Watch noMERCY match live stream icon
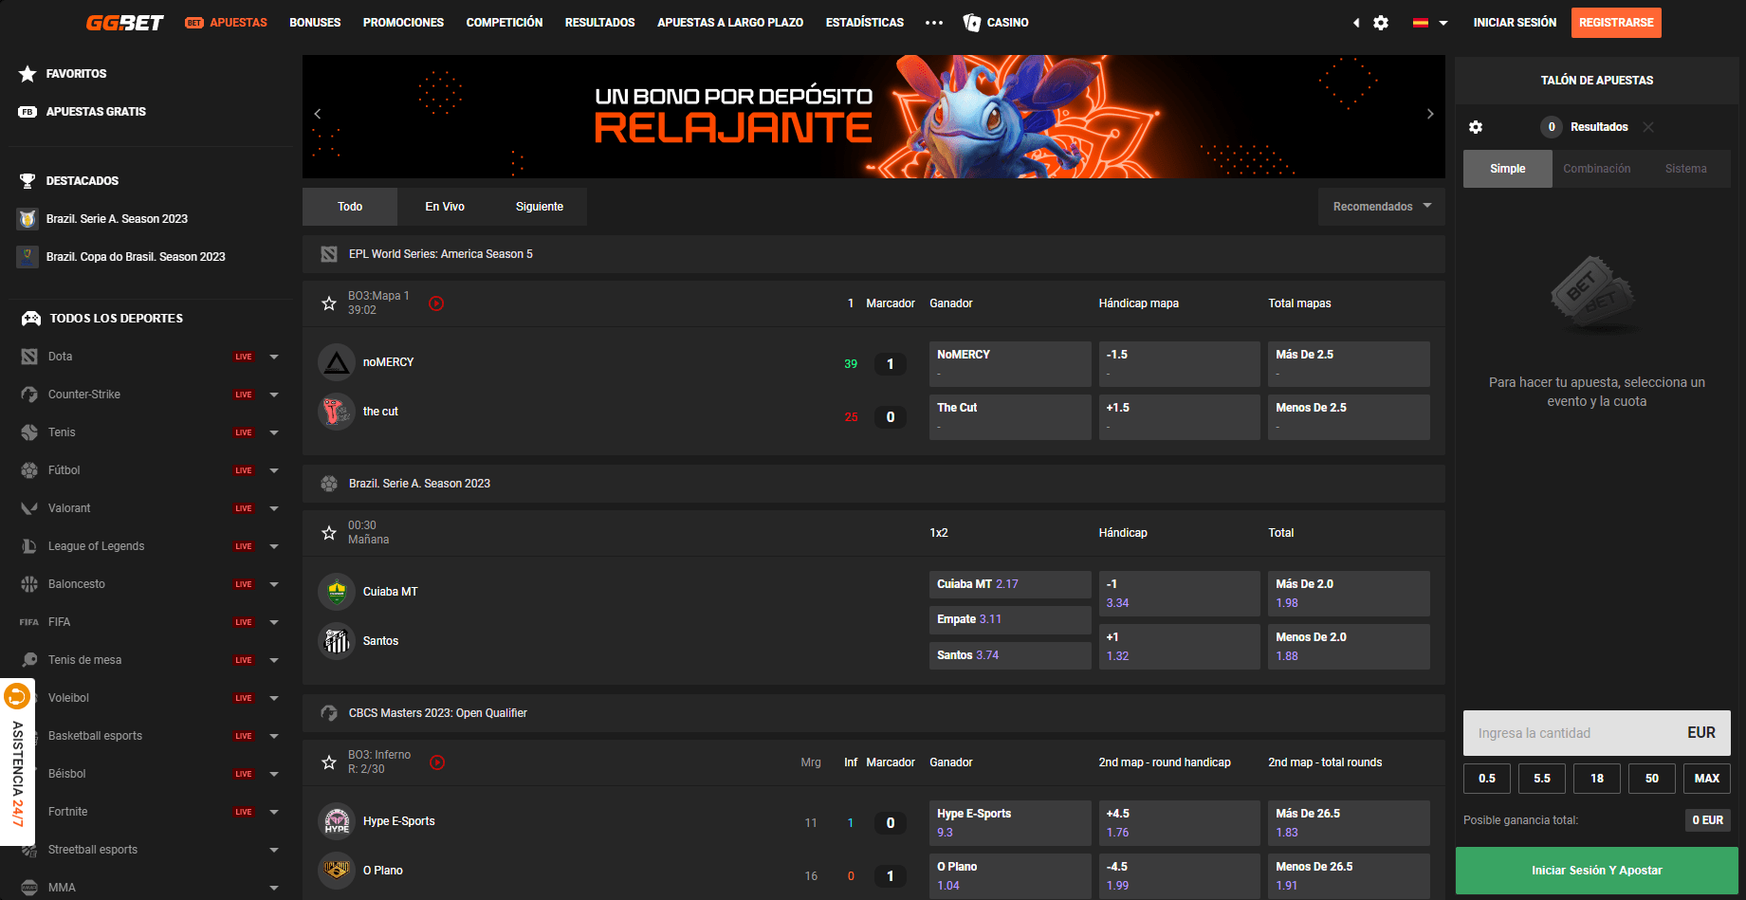This screenshot has height=900, width=1746. tap(436, 303)
